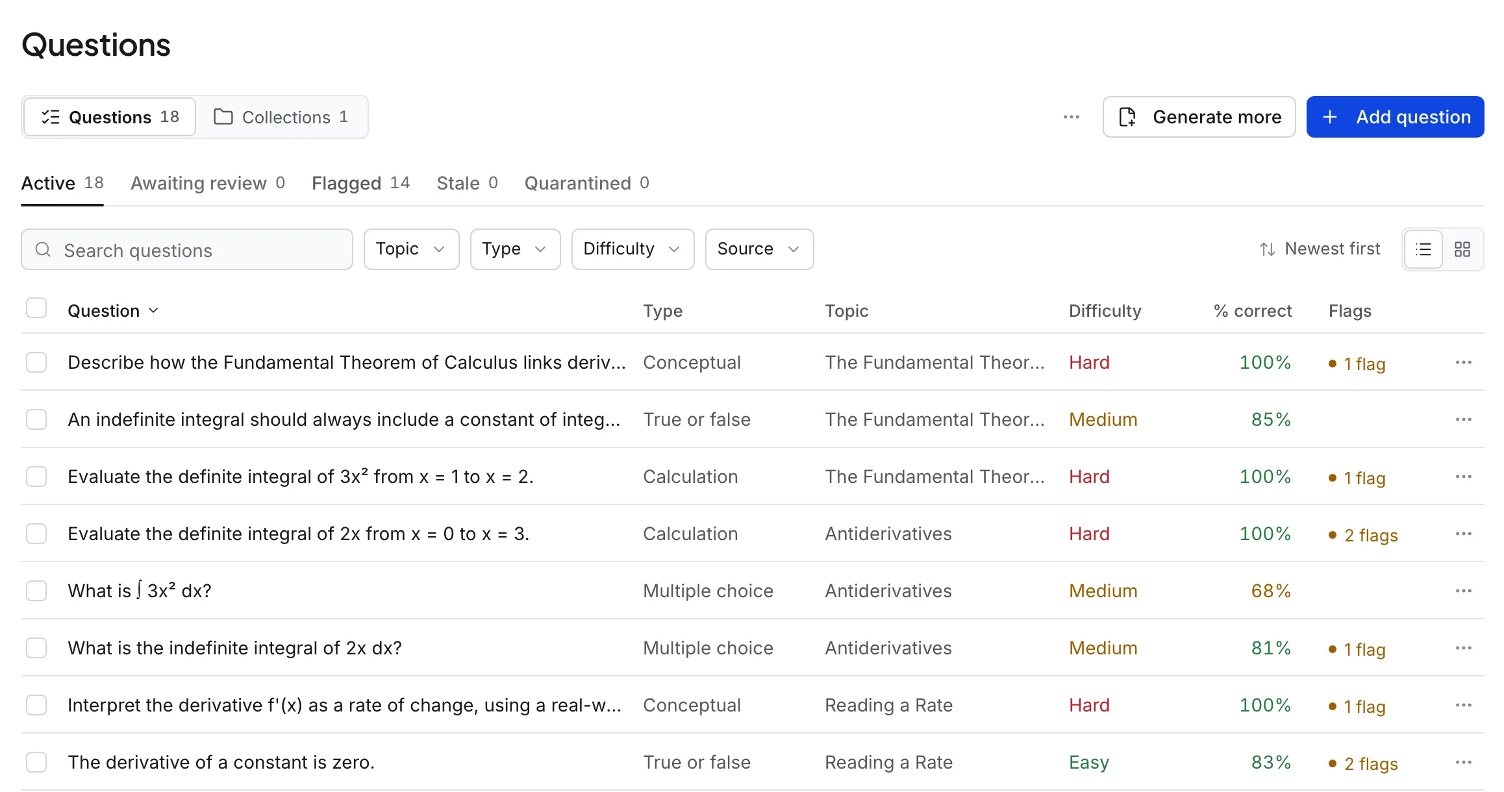The width and height of the screenshot is (1504, 792).
Task: Click the Easy difficulty label
Action: click(x=1089, y=762)
